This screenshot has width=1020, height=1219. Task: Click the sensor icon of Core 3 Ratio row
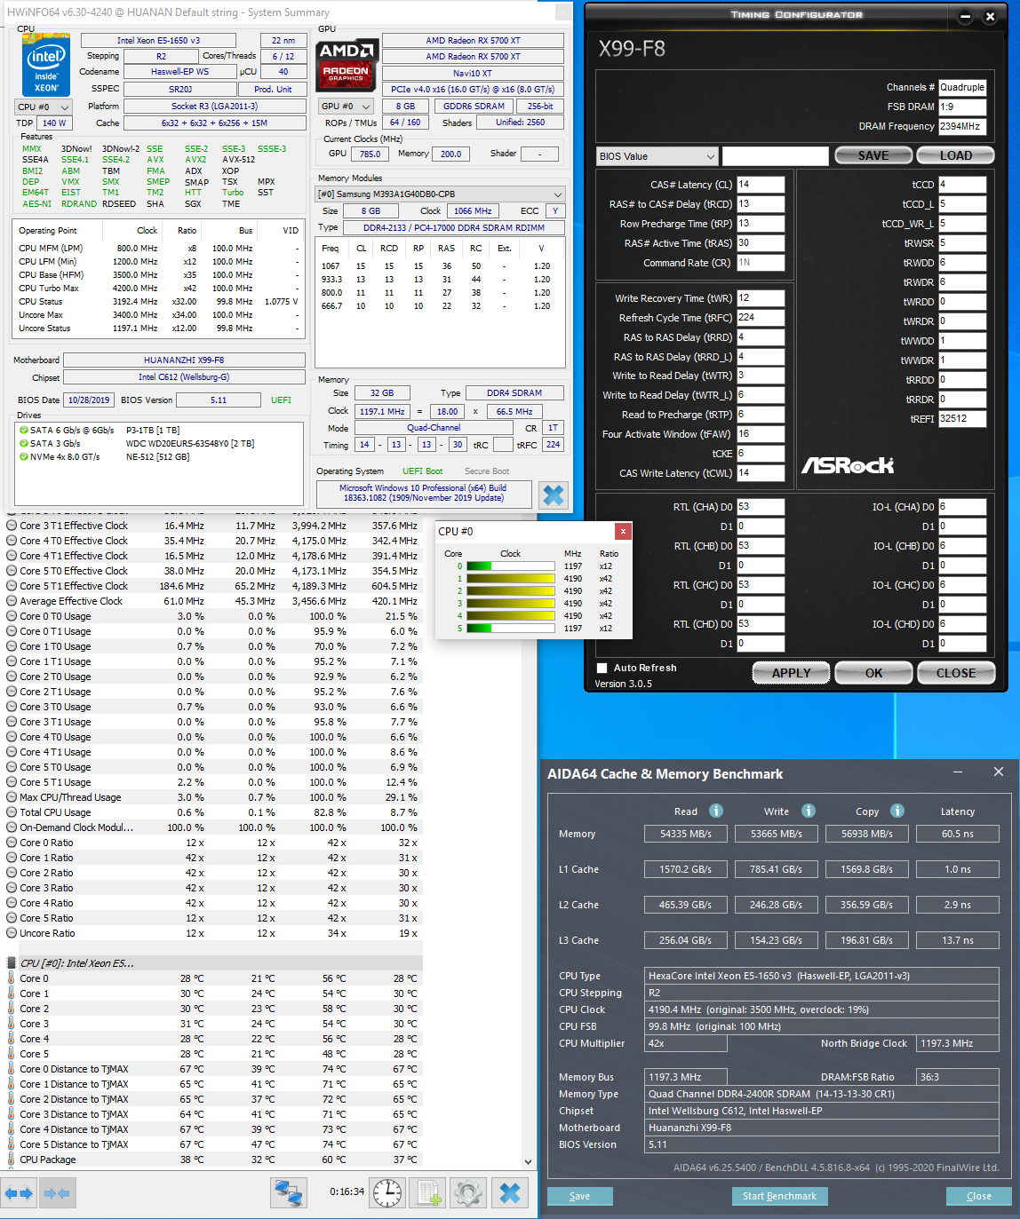12,888
